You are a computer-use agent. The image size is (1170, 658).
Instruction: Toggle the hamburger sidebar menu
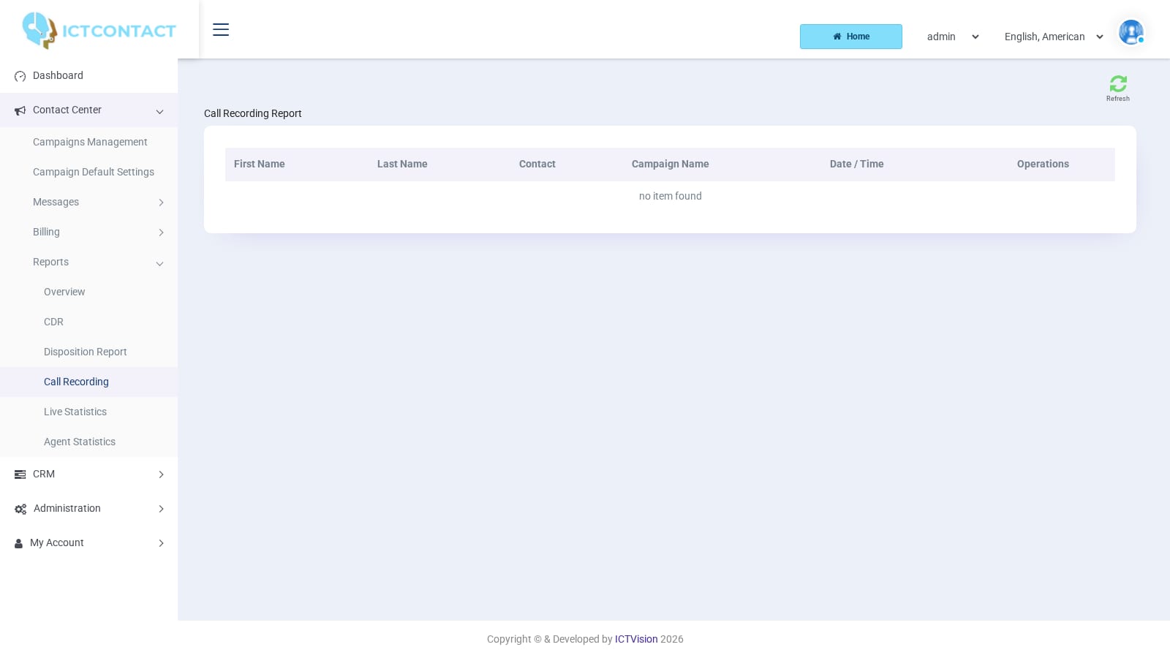click(221, 30)
